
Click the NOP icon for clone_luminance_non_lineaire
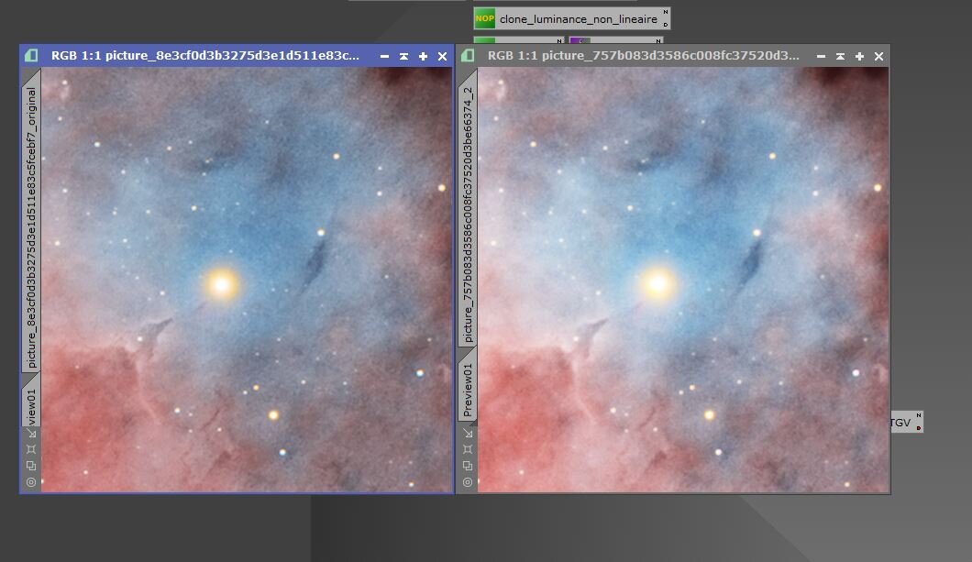[484, 17]
